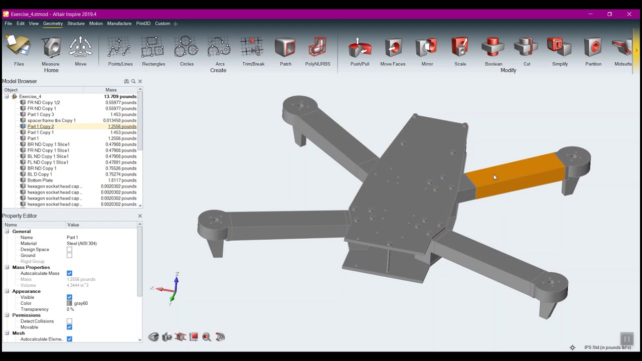Uncheck the Movable checkbox
642x361 pixels.
(x=69, y=327)
